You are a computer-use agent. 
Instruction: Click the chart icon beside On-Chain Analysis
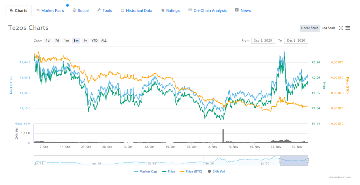(x=190, y=10)
